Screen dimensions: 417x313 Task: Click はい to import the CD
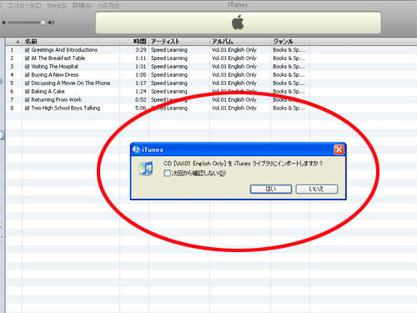pyautogui.click(x=271, y=189)
